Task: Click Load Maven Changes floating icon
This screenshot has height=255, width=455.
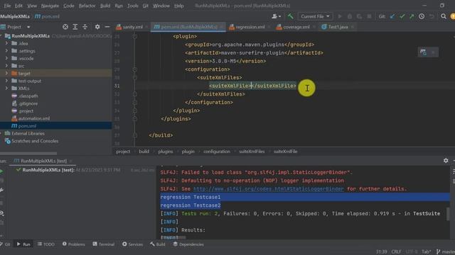Action: point(423,52)
